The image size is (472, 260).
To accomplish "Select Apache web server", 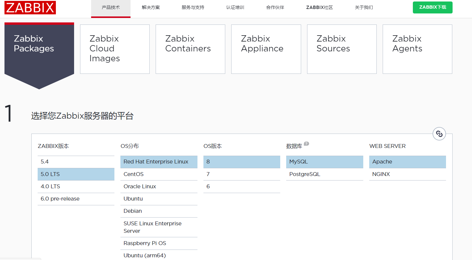I will [x=407, y=162].
